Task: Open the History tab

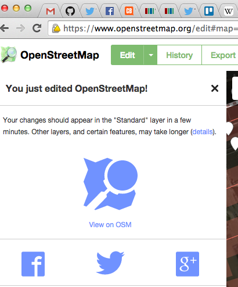Action: [x=179, y=55]
